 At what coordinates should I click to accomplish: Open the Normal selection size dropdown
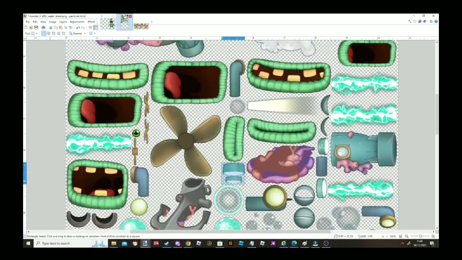77,34
